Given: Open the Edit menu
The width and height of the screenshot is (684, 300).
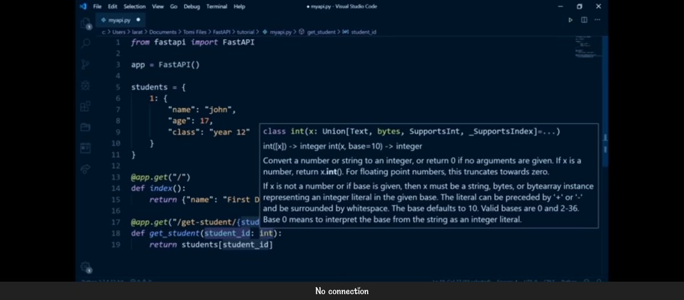Looking at the screenshot, I should pos(112,6).
